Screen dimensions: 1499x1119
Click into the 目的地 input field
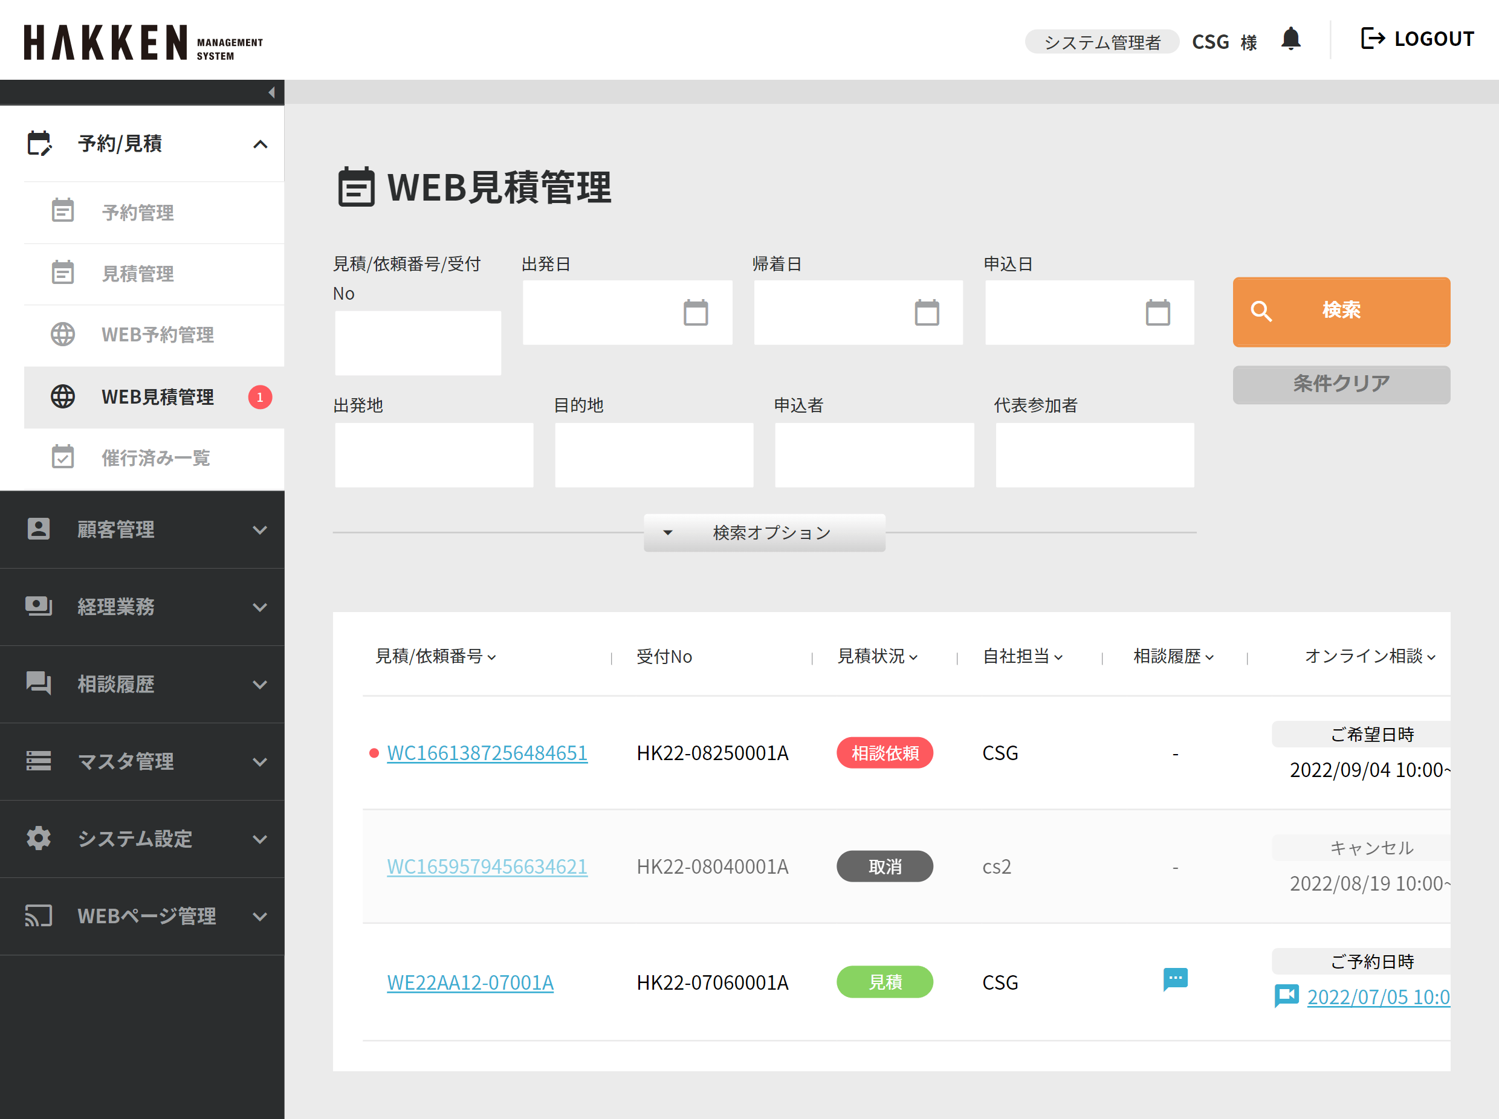click(x=654, y=455)
